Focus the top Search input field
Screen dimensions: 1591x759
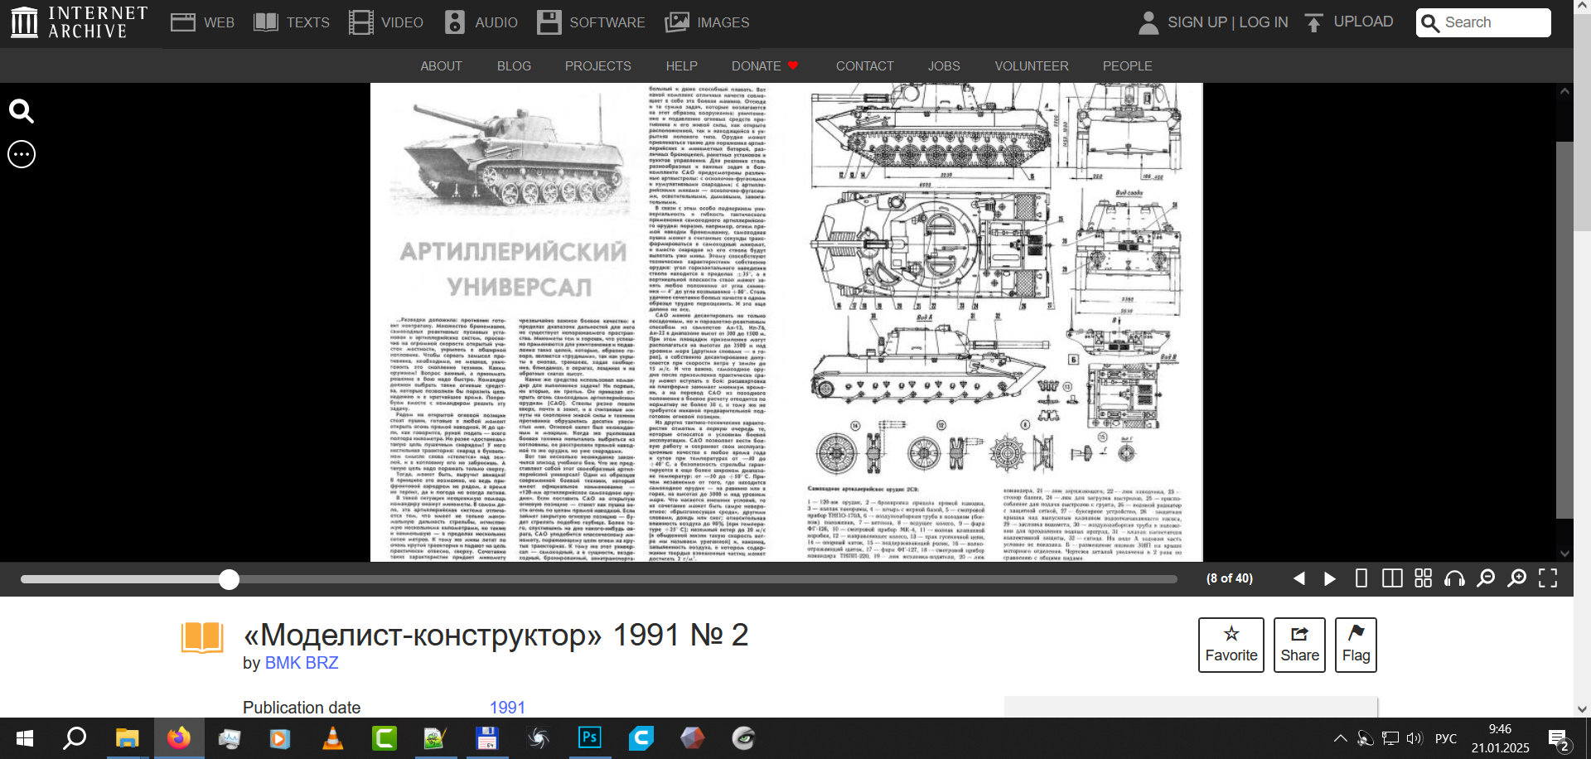1483,22
